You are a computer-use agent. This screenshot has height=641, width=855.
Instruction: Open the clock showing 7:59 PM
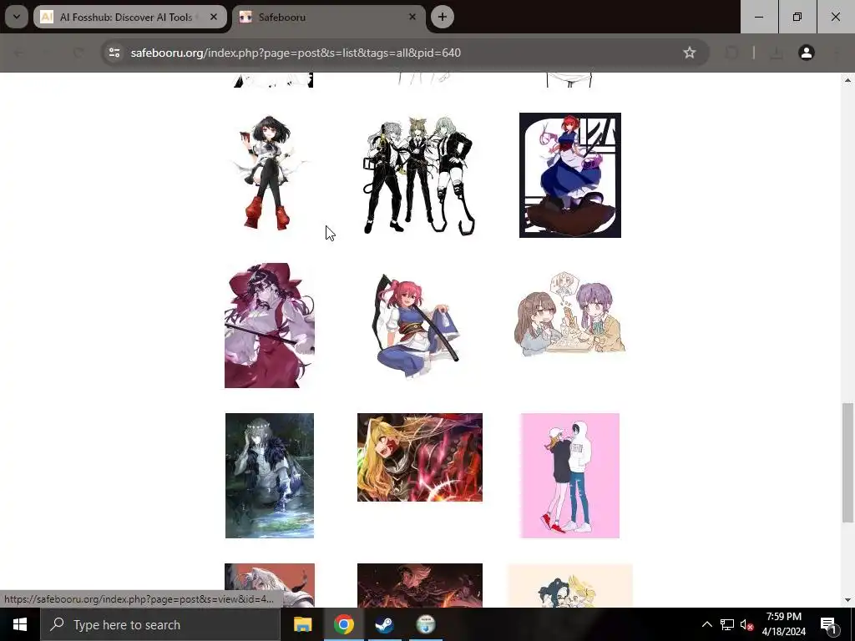point(783,624)
